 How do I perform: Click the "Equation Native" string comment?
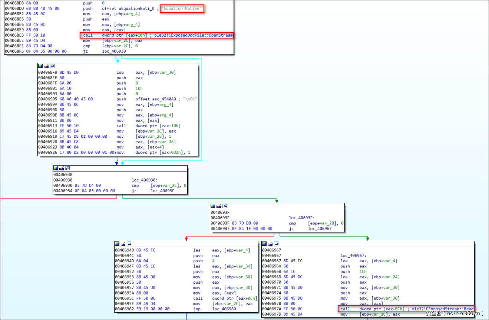pyautogui.click(x=182, y=9)
